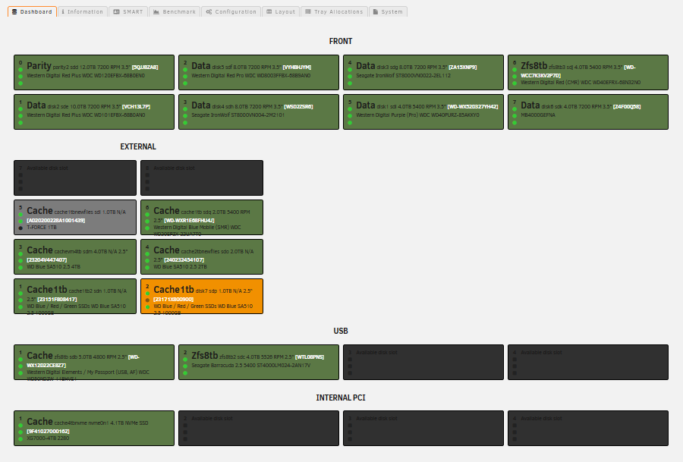Click the SMART tab's card icon
Viewport: 683px width, 462px height.
(116, 11)
